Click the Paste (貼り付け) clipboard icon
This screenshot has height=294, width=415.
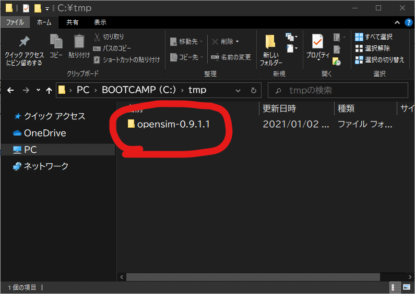(79, 46)
